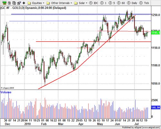Image resolution: width=161 pixels, height=129 pixels.
Task: Switch to 1-minute interval
Action: coord(103,3)
